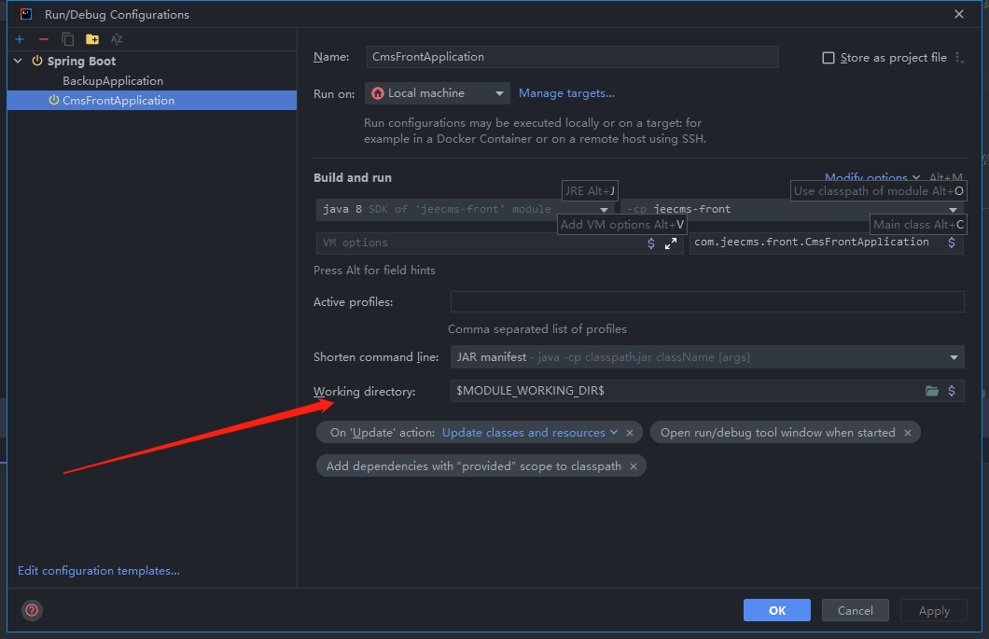The image size is (989, 639).
Task: Click the Add New Configuration plus icon
Action: 20,39
